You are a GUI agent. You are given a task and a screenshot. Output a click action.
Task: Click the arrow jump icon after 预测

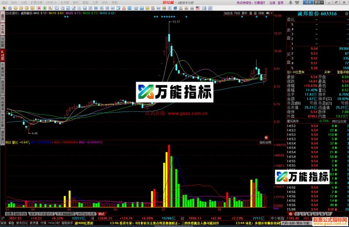coord(268,14)
